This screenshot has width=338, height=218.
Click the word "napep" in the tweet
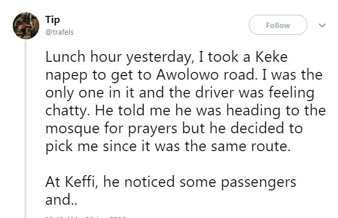pyautogui.click(x=64, y=76)
